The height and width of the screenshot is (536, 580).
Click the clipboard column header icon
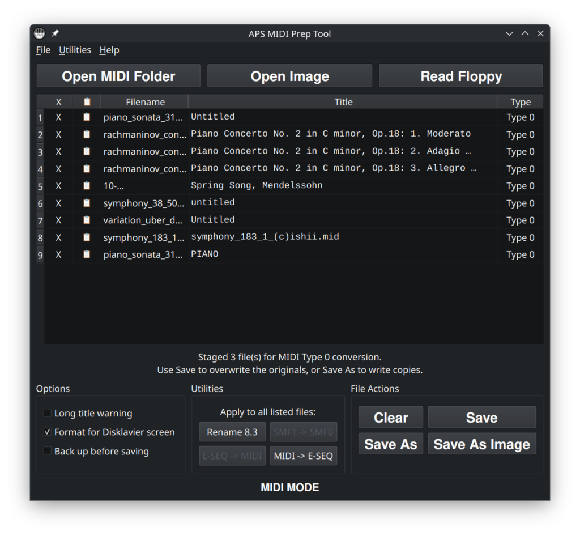pos(87,102)
